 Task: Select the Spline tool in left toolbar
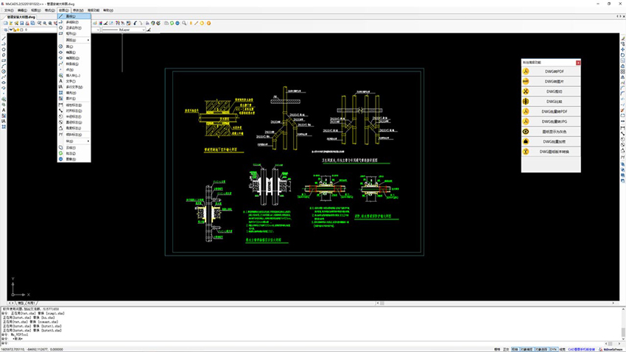tap(4, 77)
